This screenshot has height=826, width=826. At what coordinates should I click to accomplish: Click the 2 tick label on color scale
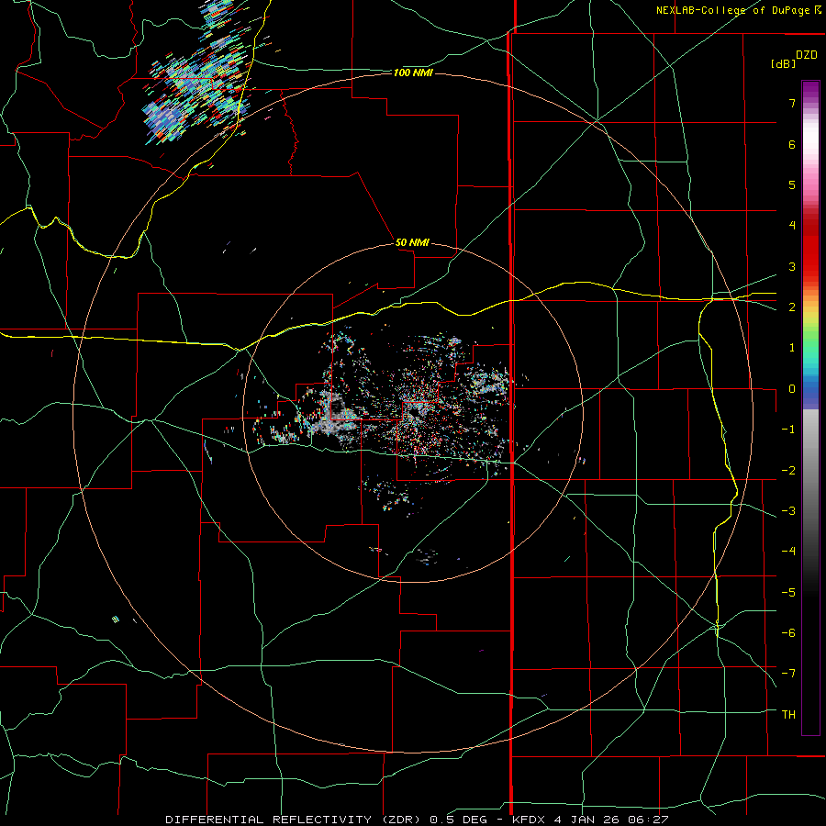point(792,307)
